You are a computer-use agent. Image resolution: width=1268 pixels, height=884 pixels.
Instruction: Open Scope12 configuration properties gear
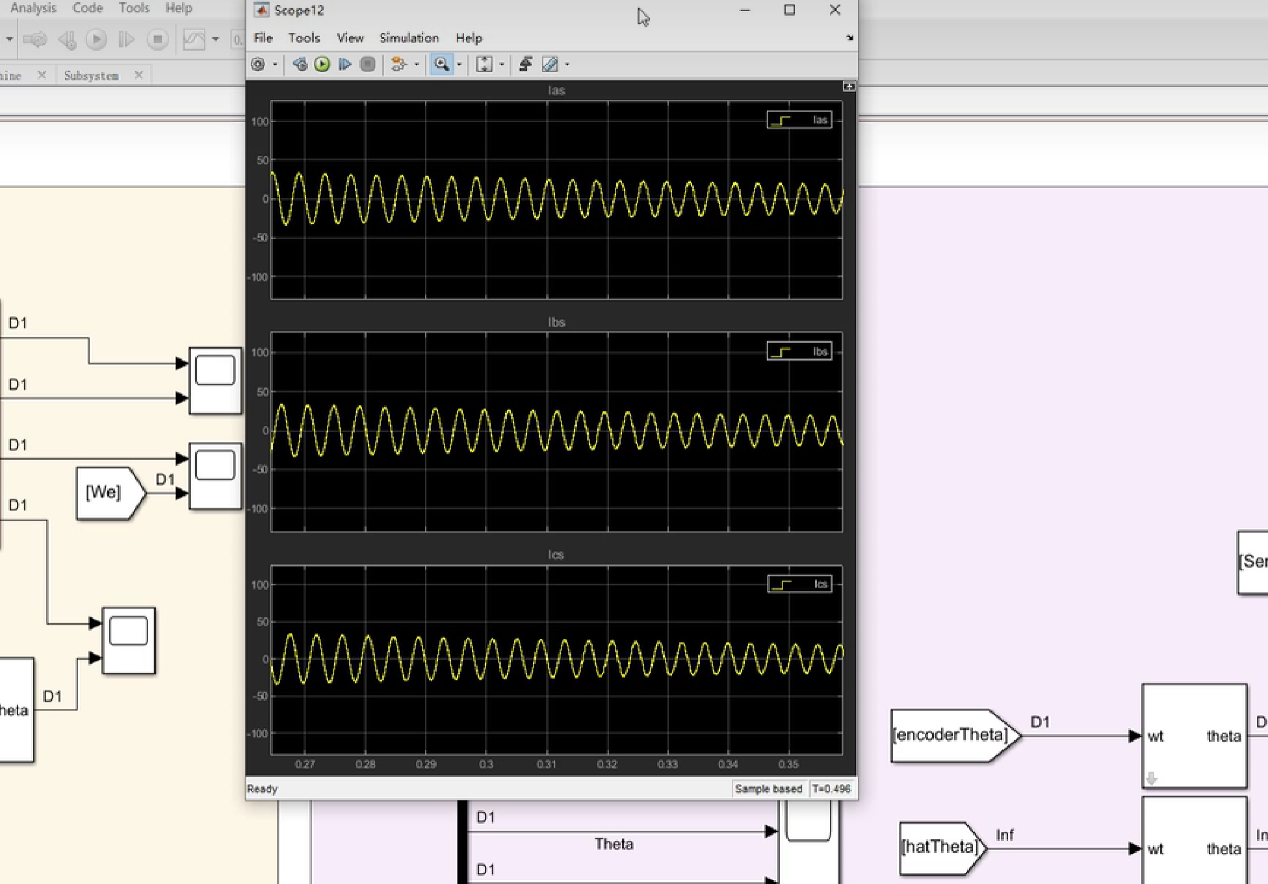tap(258, 64)
